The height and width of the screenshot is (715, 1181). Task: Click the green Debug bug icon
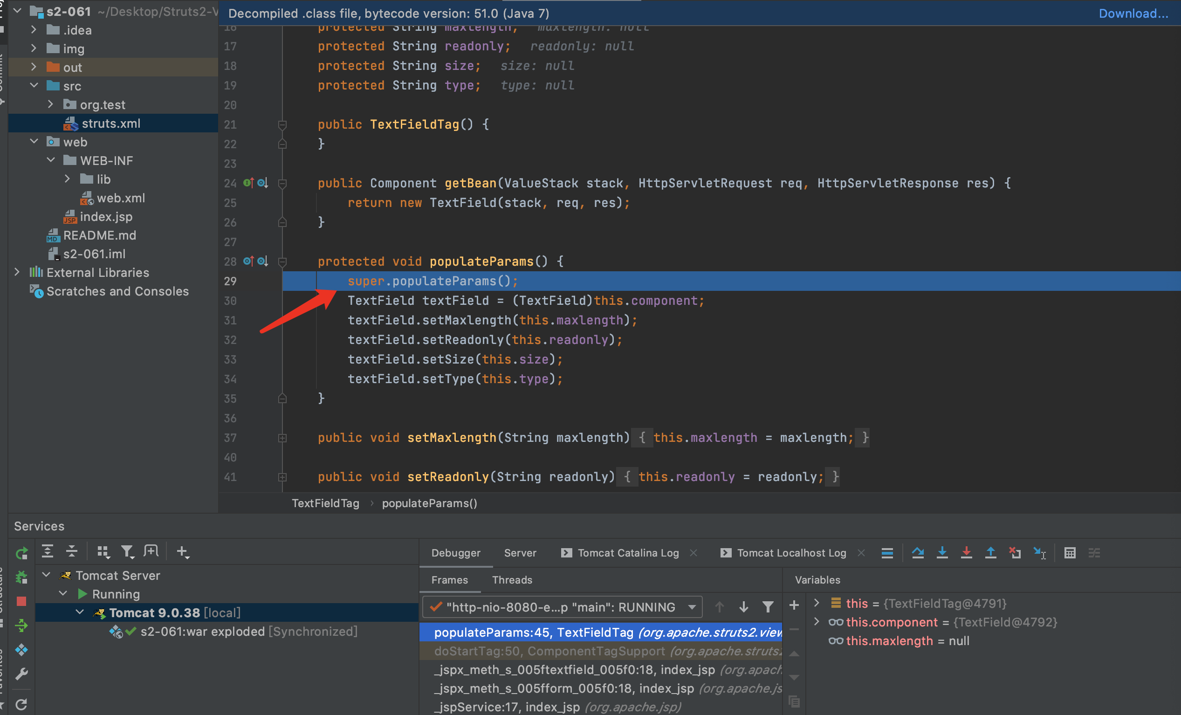(x=21, y=577)
